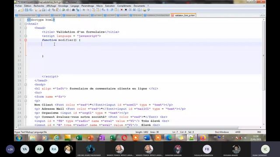Click inside the 'function modifier()' code line
280x157 pixels.
61,40
